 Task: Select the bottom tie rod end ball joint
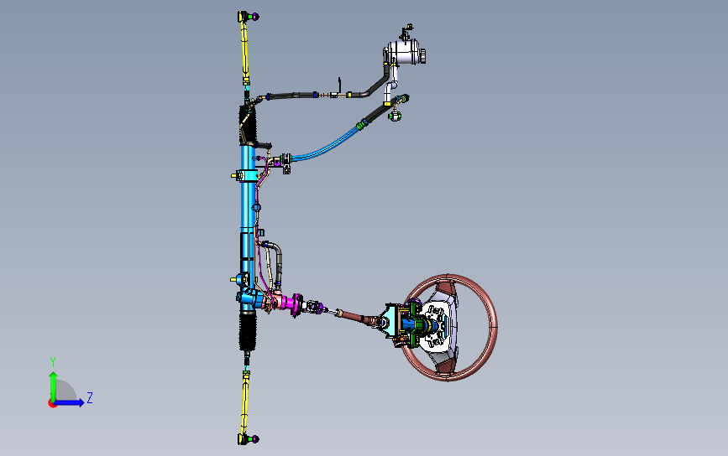(x=249, y=439)
